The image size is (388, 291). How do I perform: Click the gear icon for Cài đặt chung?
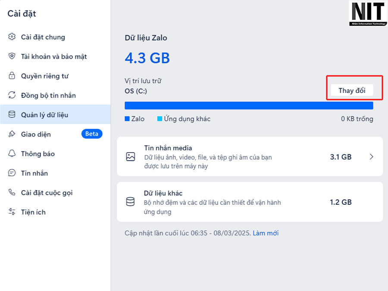point(12,37)
